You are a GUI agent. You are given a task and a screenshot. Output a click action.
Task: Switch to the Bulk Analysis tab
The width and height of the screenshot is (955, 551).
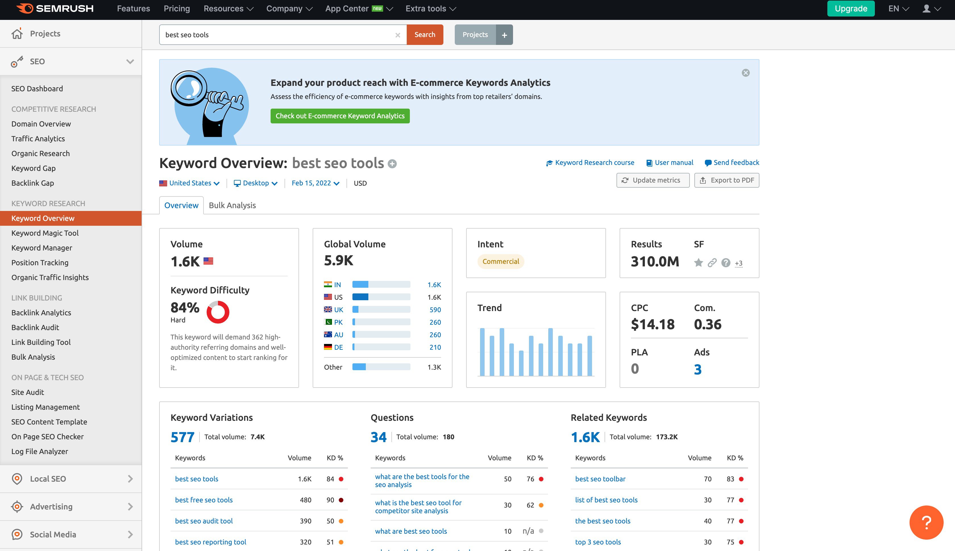pyautogui.click(x=232, y=205)
